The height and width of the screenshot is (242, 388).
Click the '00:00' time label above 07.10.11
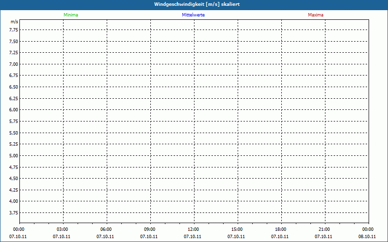pos(18,229)
